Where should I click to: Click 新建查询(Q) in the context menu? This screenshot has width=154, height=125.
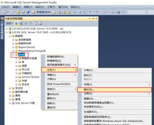coord(61,61)
